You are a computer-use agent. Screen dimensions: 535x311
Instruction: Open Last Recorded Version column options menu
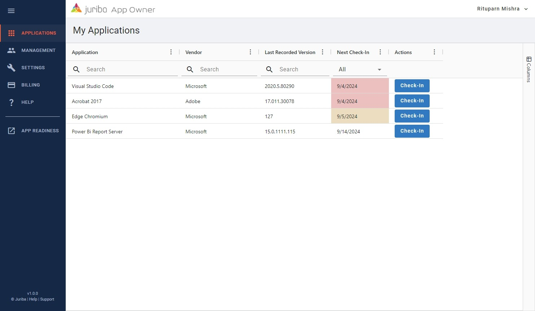(x=323, y=52)
